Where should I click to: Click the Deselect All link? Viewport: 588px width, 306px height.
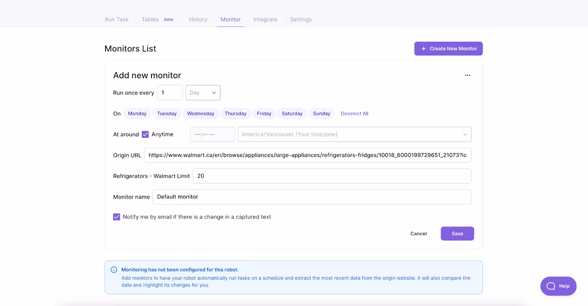point(354,114)
